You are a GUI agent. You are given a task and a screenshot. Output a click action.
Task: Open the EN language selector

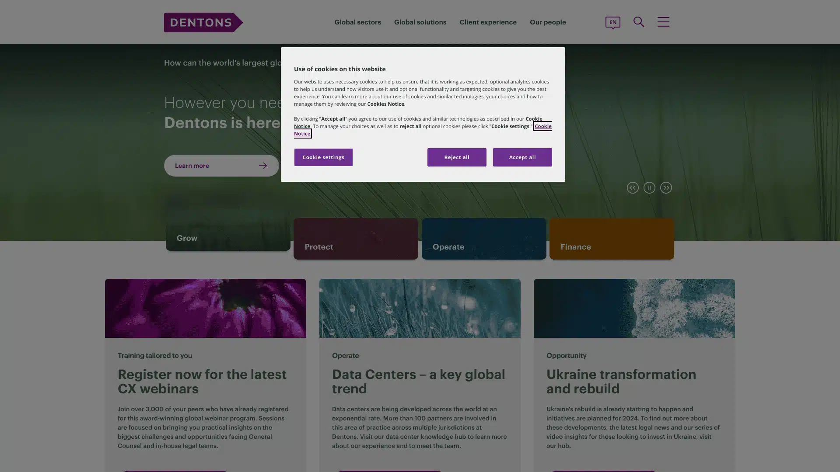coord(612,22)
